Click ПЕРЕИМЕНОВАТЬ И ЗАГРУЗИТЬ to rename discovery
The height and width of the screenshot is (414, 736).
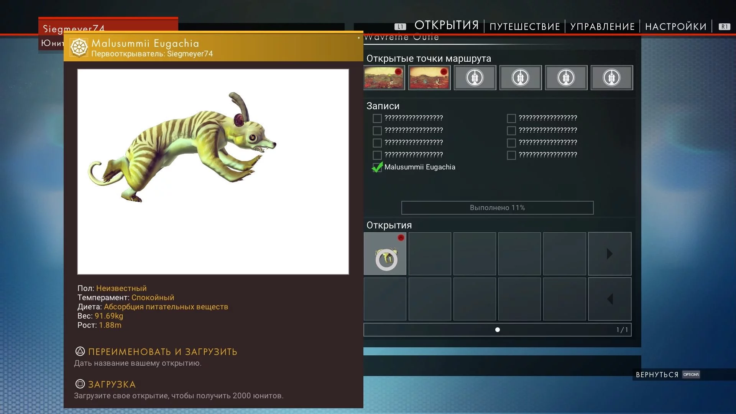click(x=163, y=352)
